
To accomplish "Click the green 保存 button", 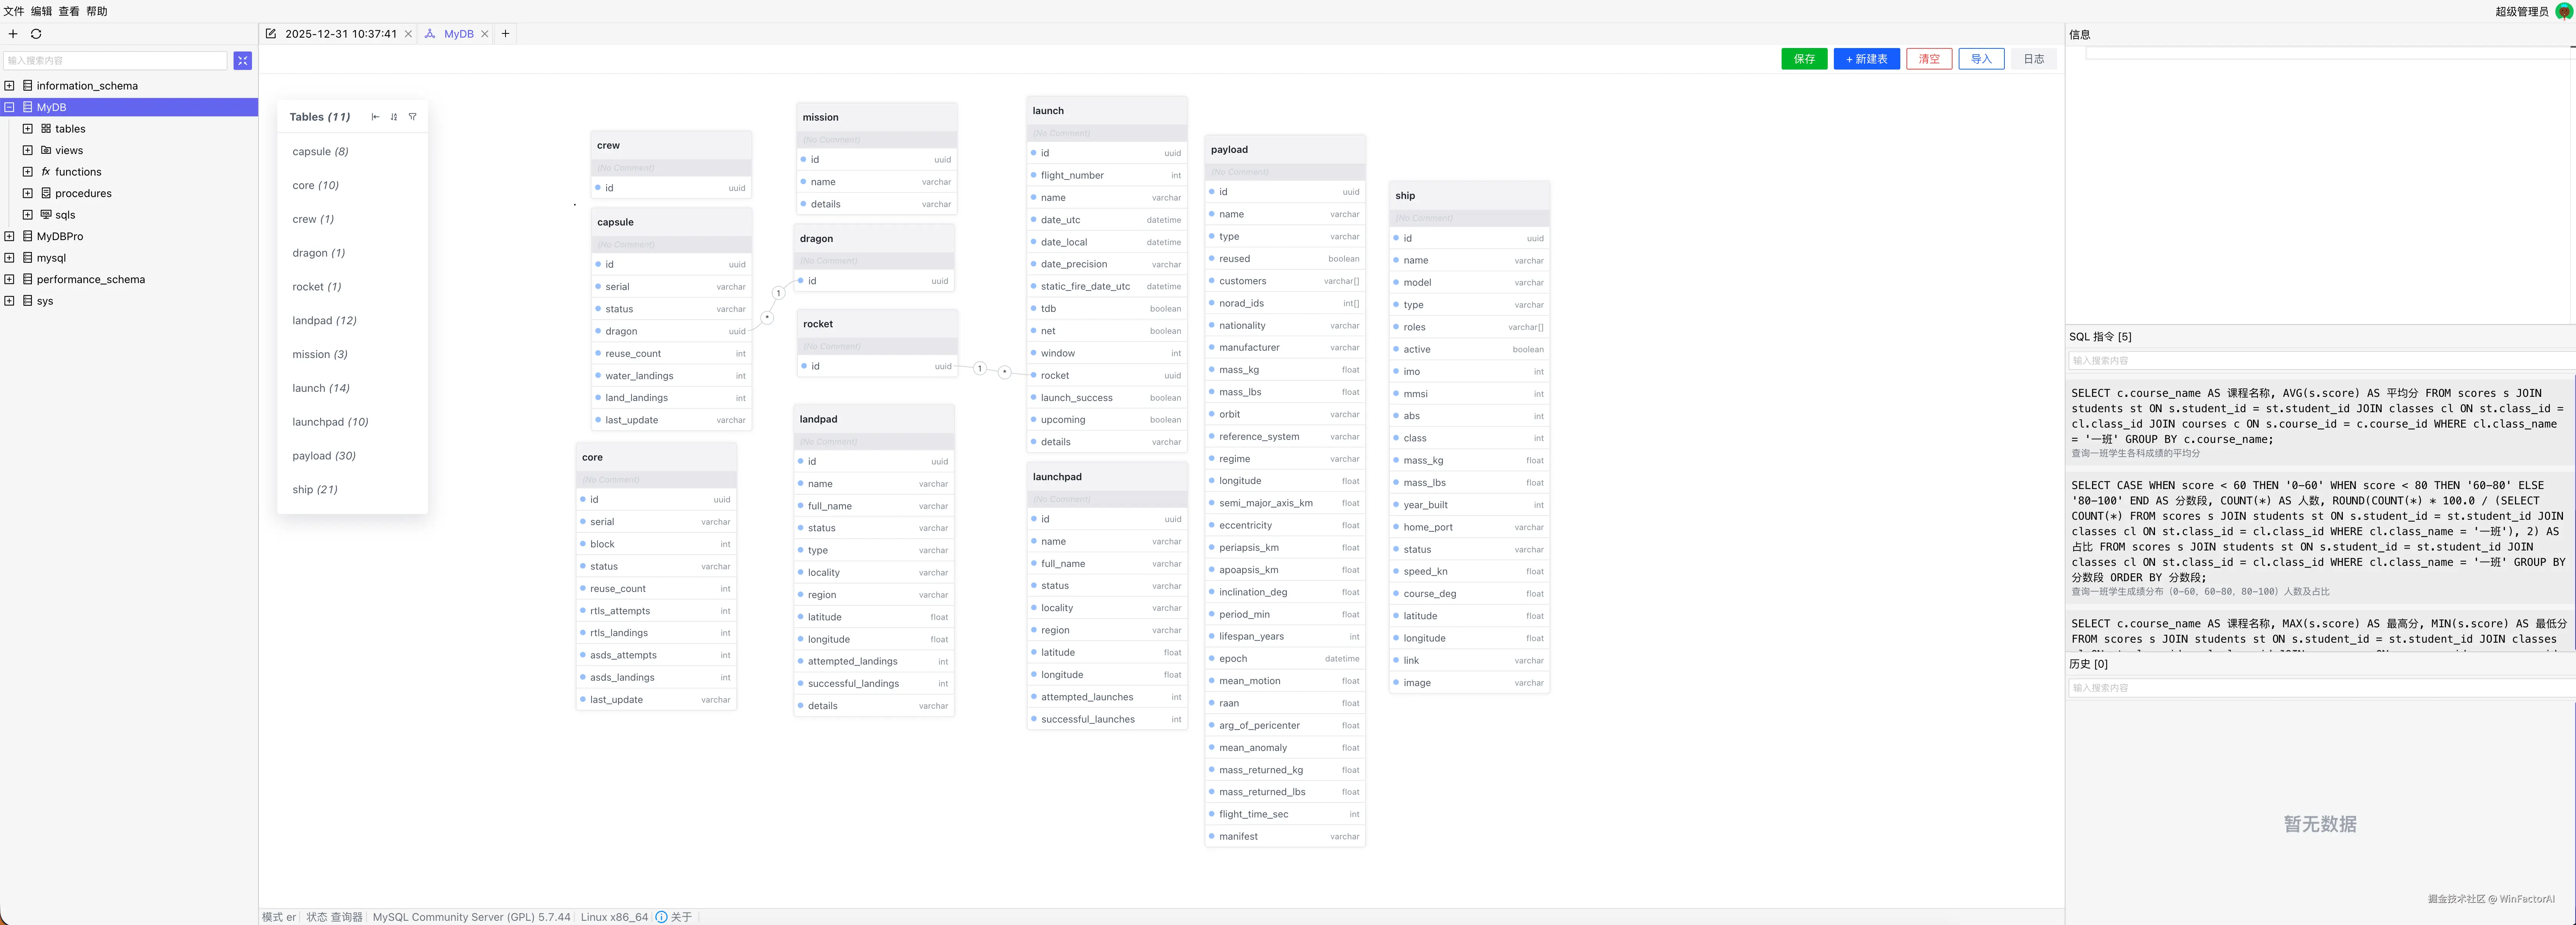I will tap(1803, 59).
